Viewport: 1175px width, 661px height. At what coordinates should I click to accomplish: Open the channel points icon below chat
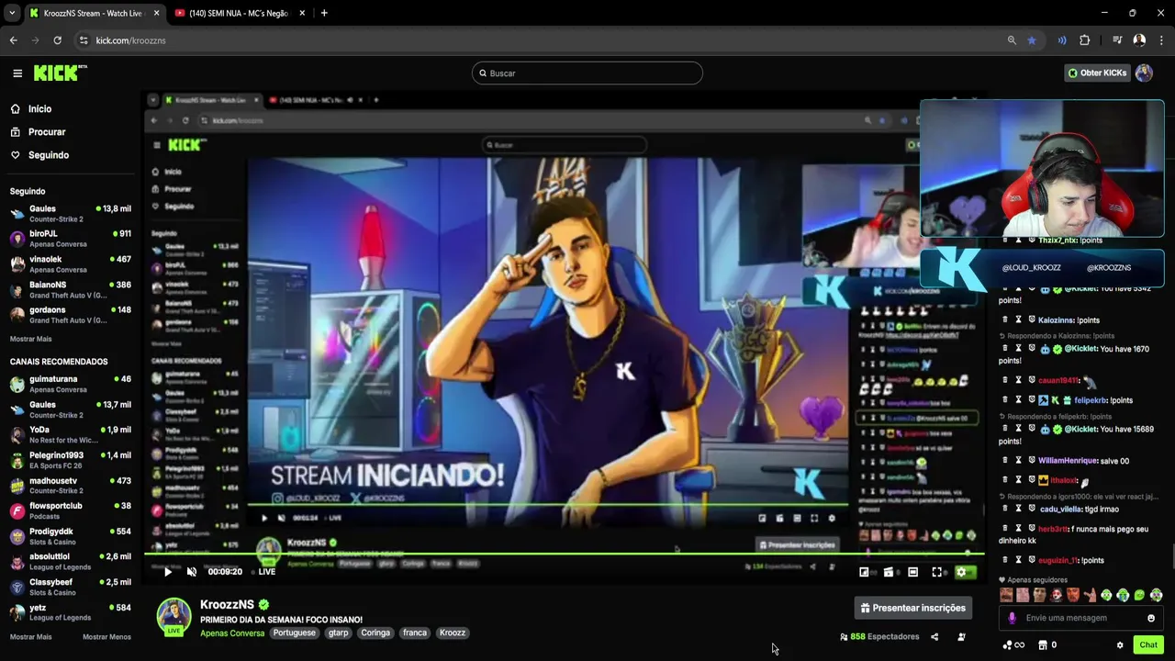(x=1013, y=645)
